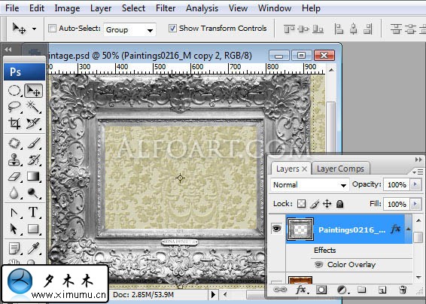Select the Eraser tool
Viewport: 426px width, 304px height.
[14, 177]
